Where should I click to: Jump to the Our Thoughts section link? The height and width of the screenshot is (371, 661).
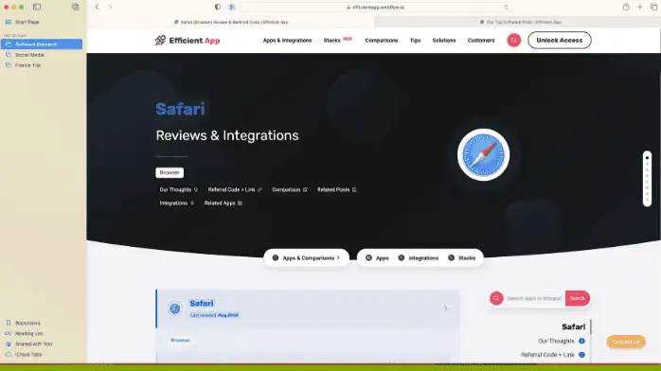click(x=178, y=190)
